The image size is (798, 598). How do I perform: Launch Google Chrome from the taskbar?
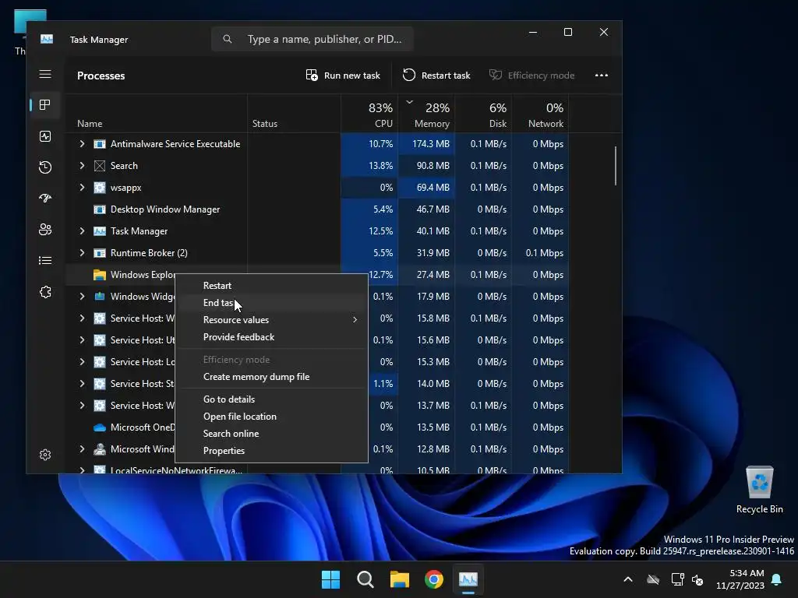[434, 579]
